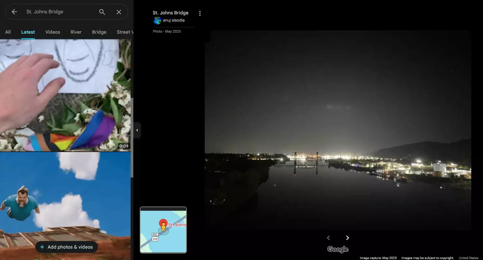The image size is (483, 260).
Task: Open the Videos tab
Action: (53, 32)
